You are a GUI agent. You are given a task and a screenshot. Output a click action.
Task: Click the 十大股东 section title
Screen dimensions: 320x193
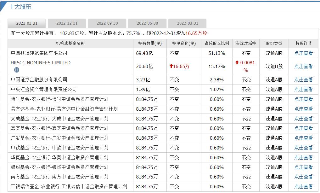(x=20, y=6)
